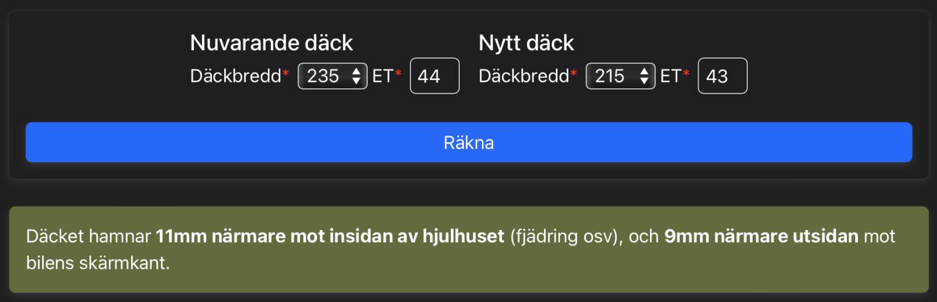Open the Nuvarande däck width dropdown showing 235

coord(324,76)
